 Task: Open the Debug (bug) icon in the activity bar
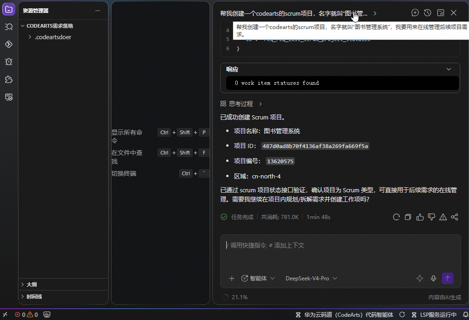tap(9, 62)
